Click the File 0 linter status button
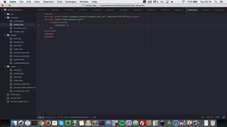 [41, 117]
